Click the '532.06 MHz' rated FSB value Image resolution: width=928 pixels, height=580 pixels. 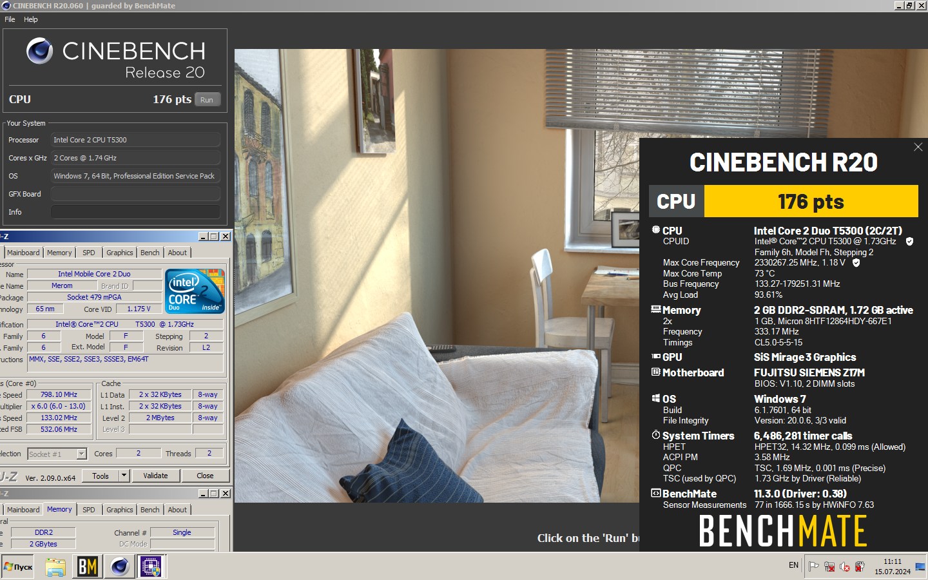coord(59,429)
